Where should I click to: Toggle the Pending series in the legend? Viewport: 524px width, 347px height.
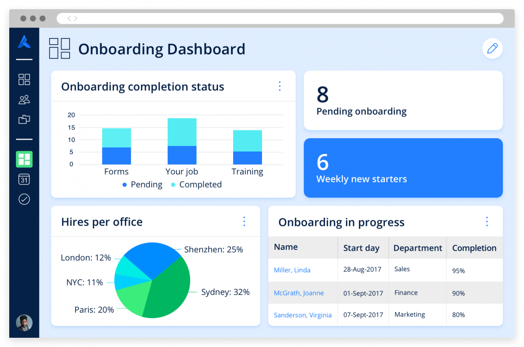142,184
